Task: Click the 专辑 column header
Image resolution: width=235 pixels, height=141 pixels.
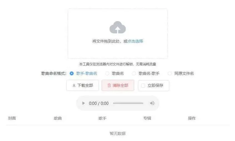Action: pyautogui.click(x=147, y=118)
